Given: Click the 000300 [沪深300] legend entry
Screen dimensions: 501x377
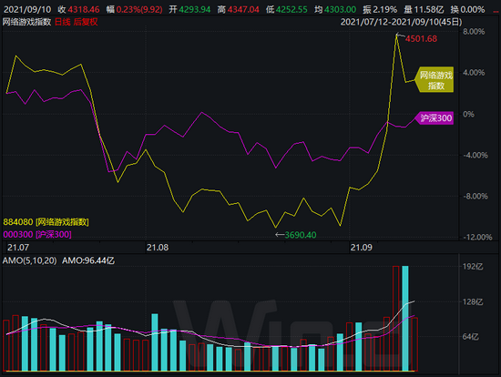Looking at the screenshot, I should click(37, 234).
